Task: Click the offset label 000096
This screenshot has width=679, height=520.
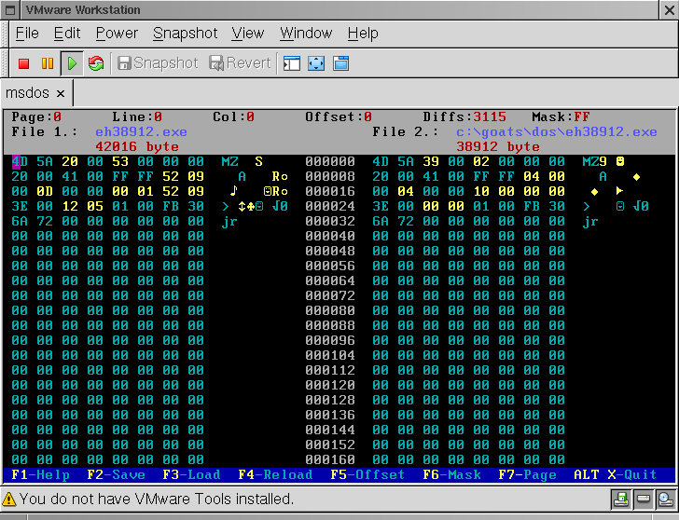Action: [330, 340]
